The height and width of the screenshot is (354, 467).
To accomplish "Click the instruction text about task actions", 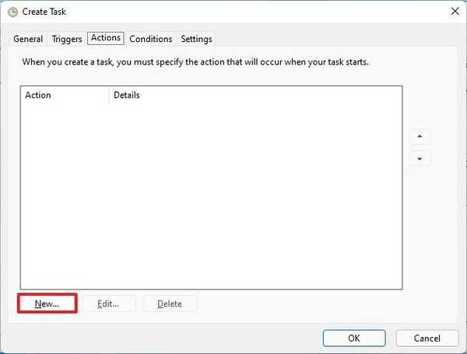I will click(x=195, y=62).
